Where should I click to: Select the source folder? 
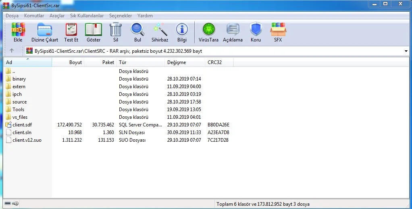[x=19, y=101]
